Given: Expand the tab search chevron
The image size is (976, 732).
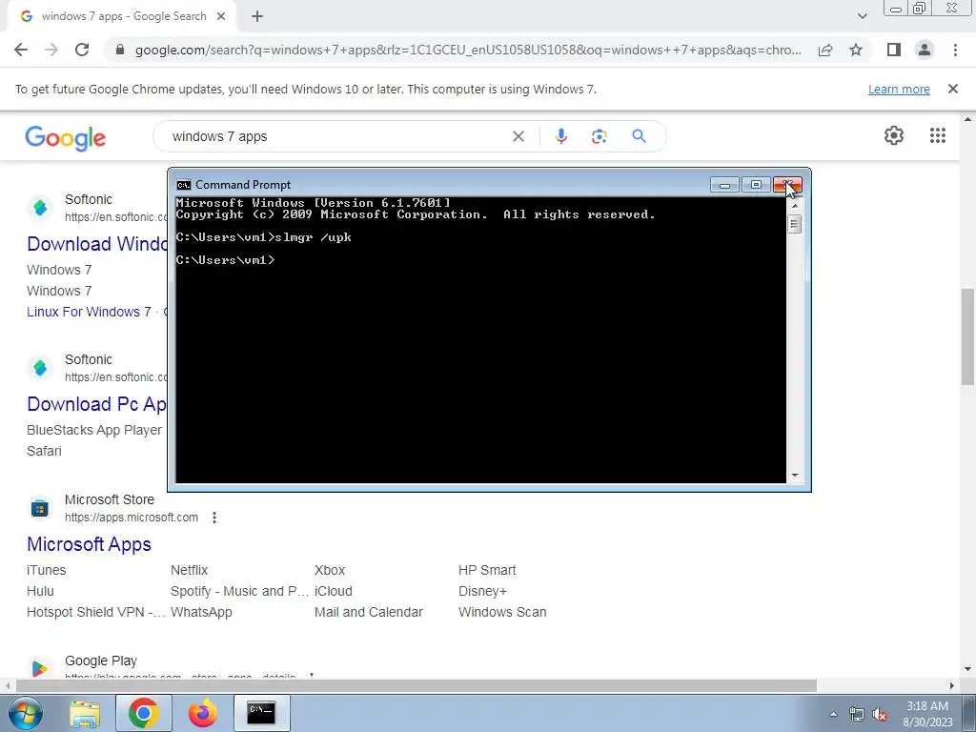Looking at the screenshot, I should (862, 16).
